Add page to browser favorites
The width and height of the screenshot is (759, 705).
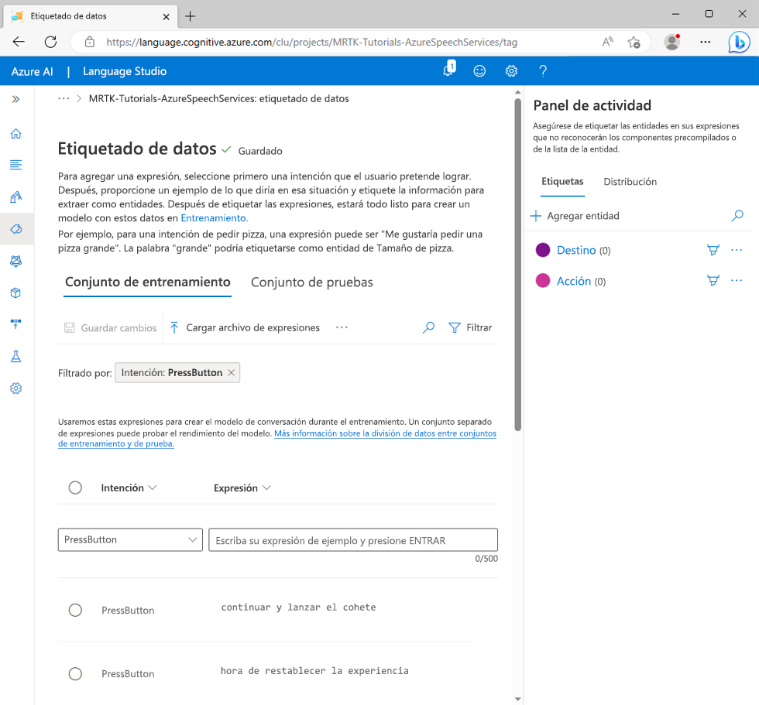634,42
